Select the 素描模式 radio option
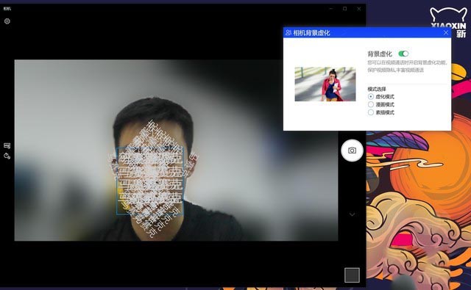The height and width of the screenshot is (290, 471). coord(381,112)
